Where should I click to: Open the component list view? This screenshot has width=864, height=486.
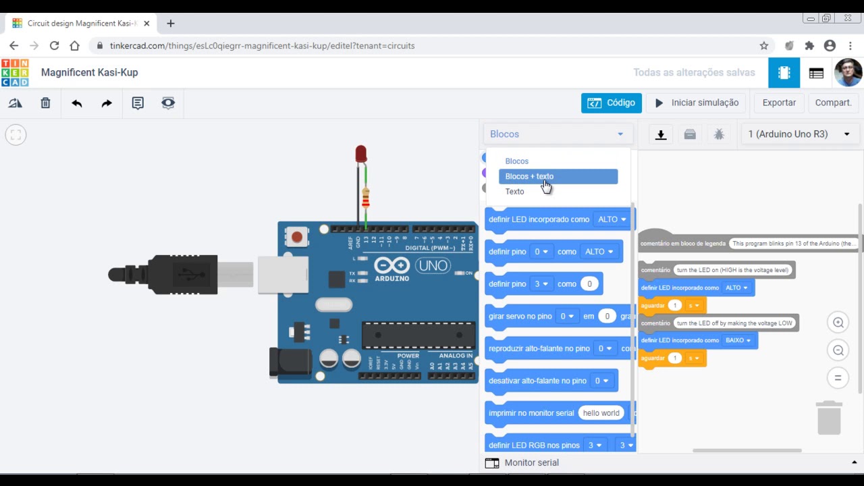[816, 73]
